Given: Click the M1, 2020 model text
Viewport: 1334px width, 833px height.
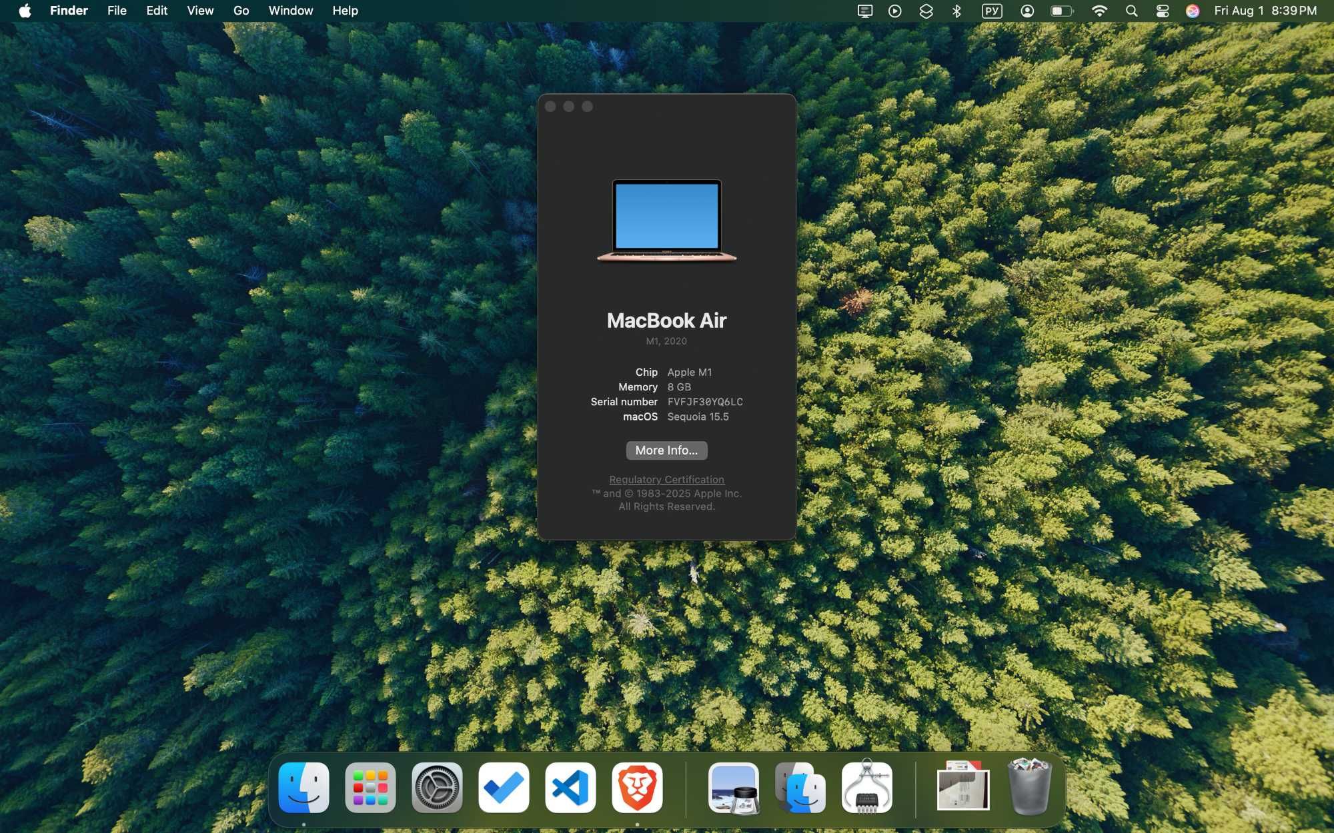Looking at the screenshot, I should coord(666,341).
